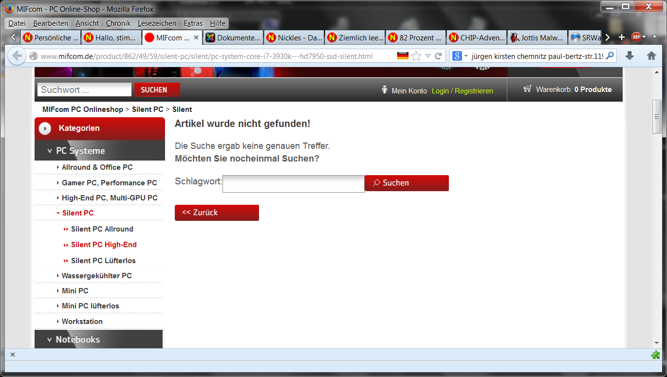Screen dimensions: 667x377
Task: Click the Kategorien round arrow icon
Action: (45, 128)
